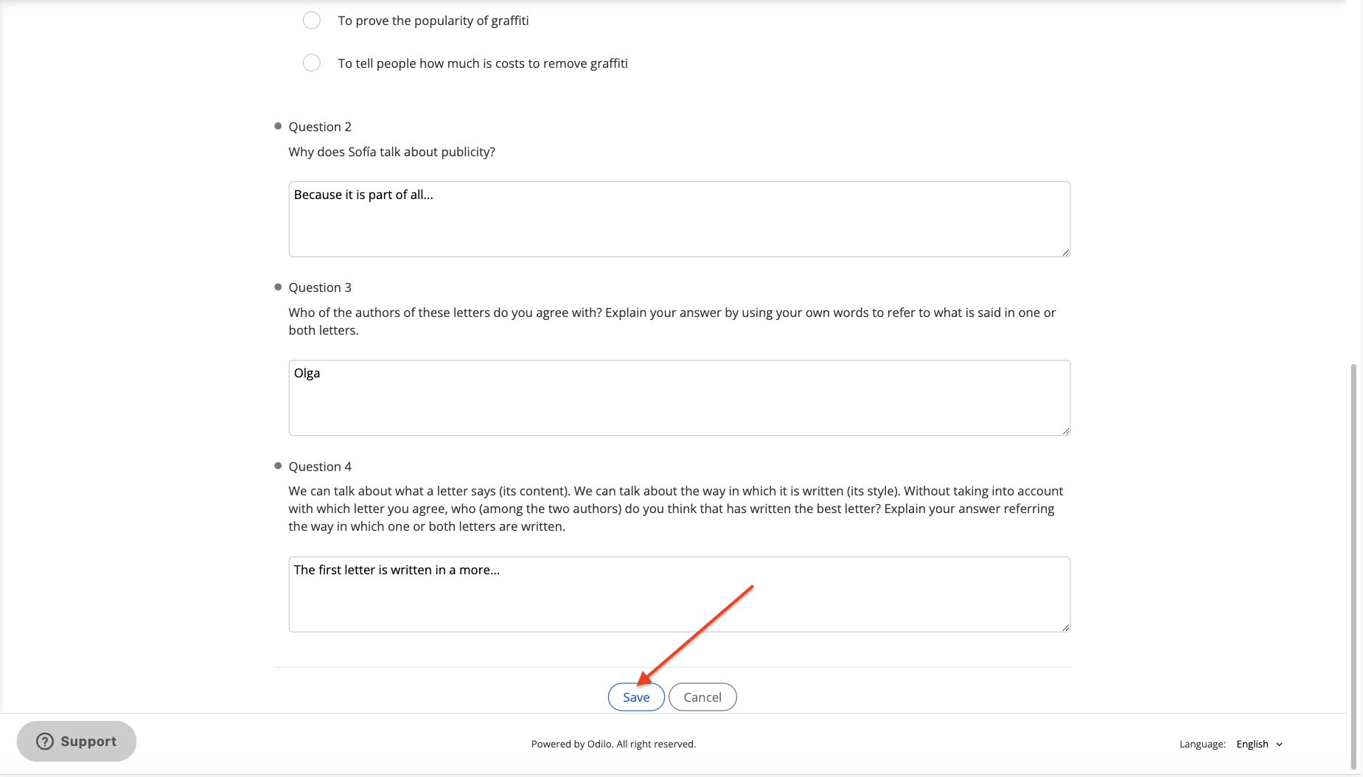The image size is (1363, 777).
Task: Click the Question 2 bullet marker
Action: point(278,126)
